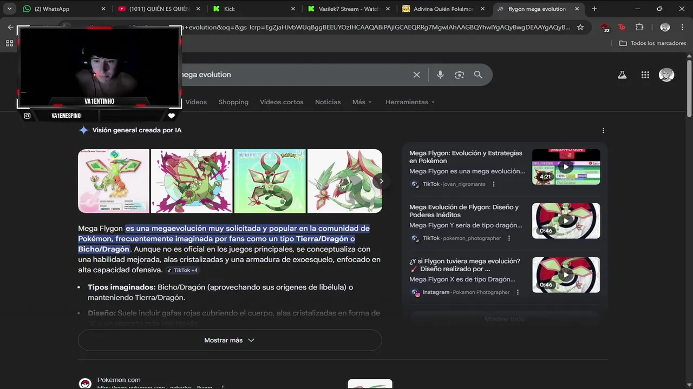The height and width of the screenshot is (389, 693).
Task: Close the Kick tab
Action: 293,9
